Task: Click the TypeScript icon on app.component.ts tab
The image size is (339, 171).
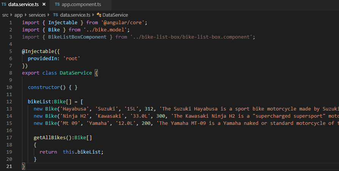Action: coord(57,5)
